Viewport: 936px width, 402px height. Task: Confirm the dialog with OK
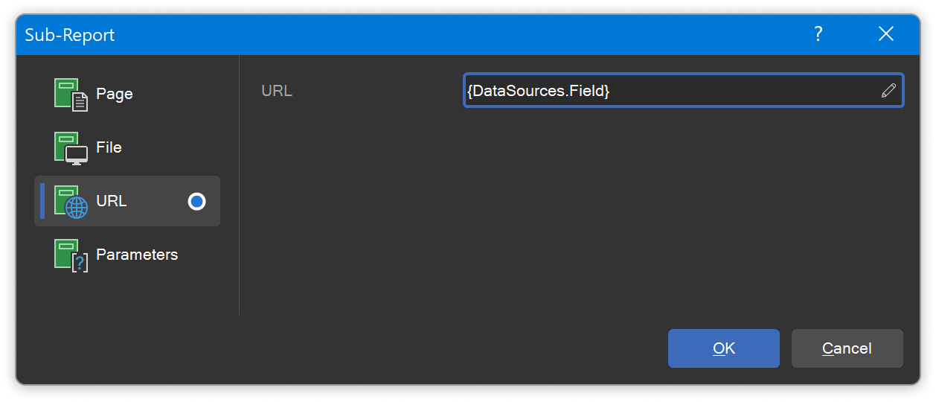point(723,348)
